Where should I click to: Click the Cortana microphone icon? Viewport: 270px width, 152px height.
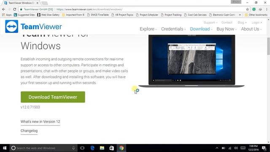[x=73, y=148]
